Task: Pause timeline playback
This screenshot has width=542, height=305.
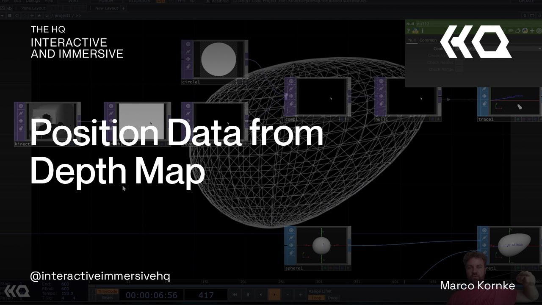Action: pyautogui.click(x=248, y=294)
